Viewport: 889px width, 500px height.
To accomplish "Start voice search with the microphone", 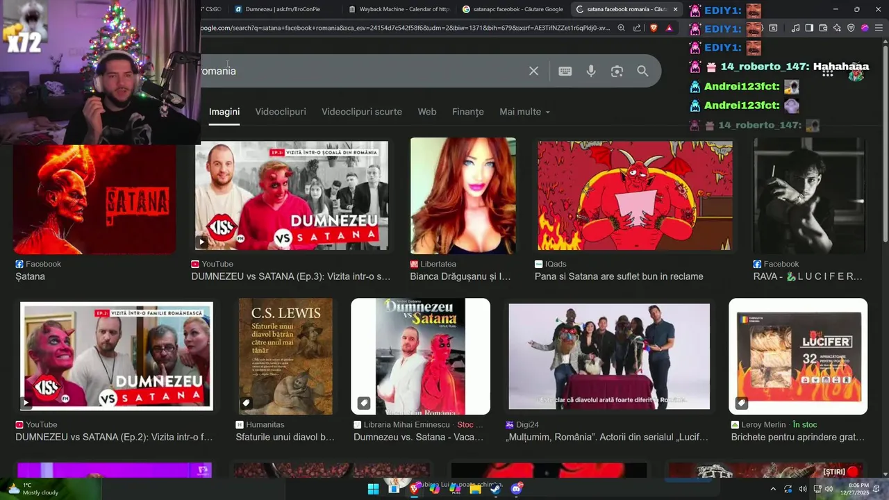I will coord(591,71).
